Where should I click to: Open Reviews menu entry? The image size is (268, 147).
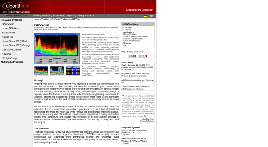point(127,43)
